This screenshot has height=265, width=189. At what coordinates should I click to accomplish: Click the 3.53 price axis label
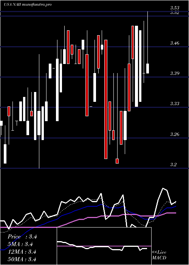point(175,8)
